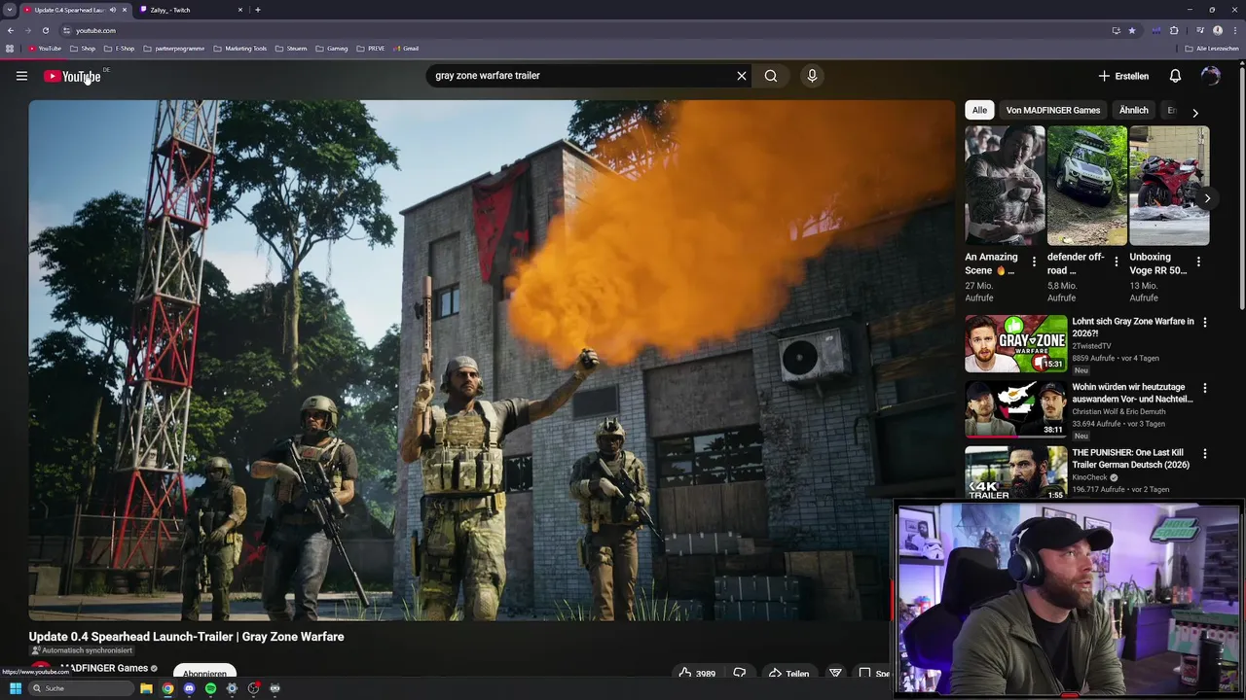Select the 'Ähnlich' filter chip

[x=1133, y=110]
